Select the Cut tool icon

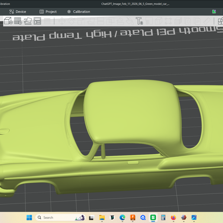101,21
